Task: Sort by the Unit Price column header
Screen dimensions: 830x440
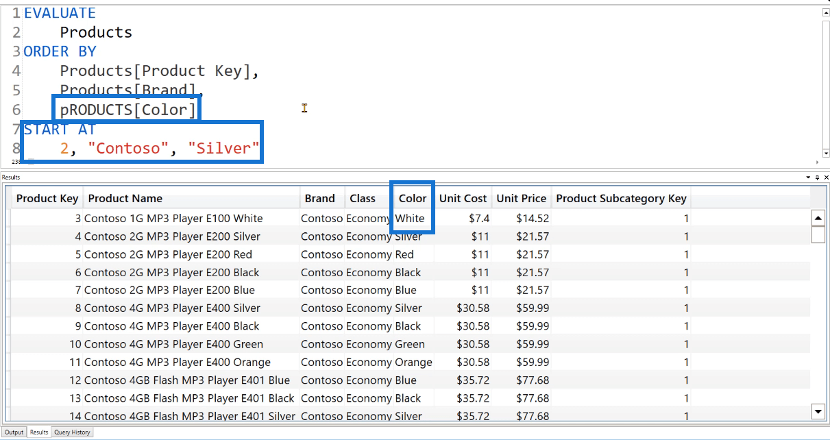Action: [521, 198]
